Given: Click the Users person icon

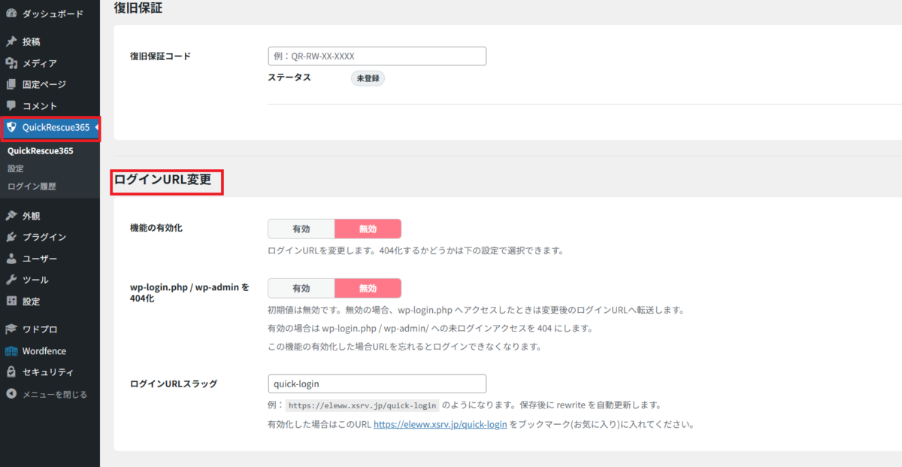Looking at the screenshot, I should (11, 259).
